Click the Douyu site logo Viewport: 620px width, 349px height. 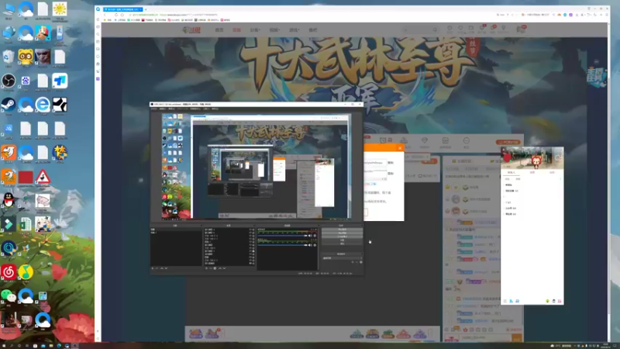tap(191, 29)
